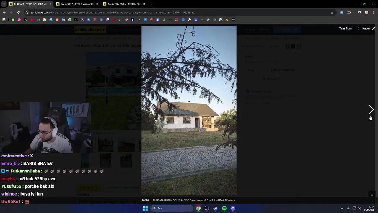The width and height of the screenshot is (378, 213).
Task: Open Chrome from the taskbar
Action: 198,208
